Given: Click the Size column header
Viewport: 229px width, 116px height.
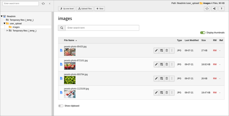Looking at the screenshot, I should pyautogui.click(x=204, y=40).
